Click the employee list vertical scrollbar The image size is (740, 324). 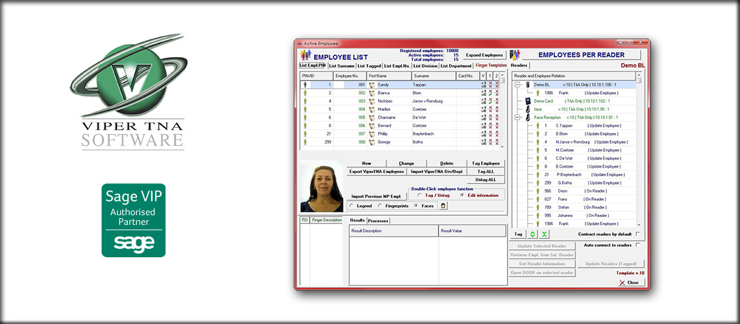(x=502, y=111)
